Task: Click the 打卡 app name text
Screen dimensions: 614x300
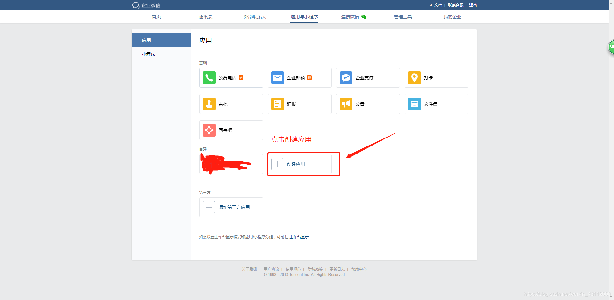Action: click(428, 78)
